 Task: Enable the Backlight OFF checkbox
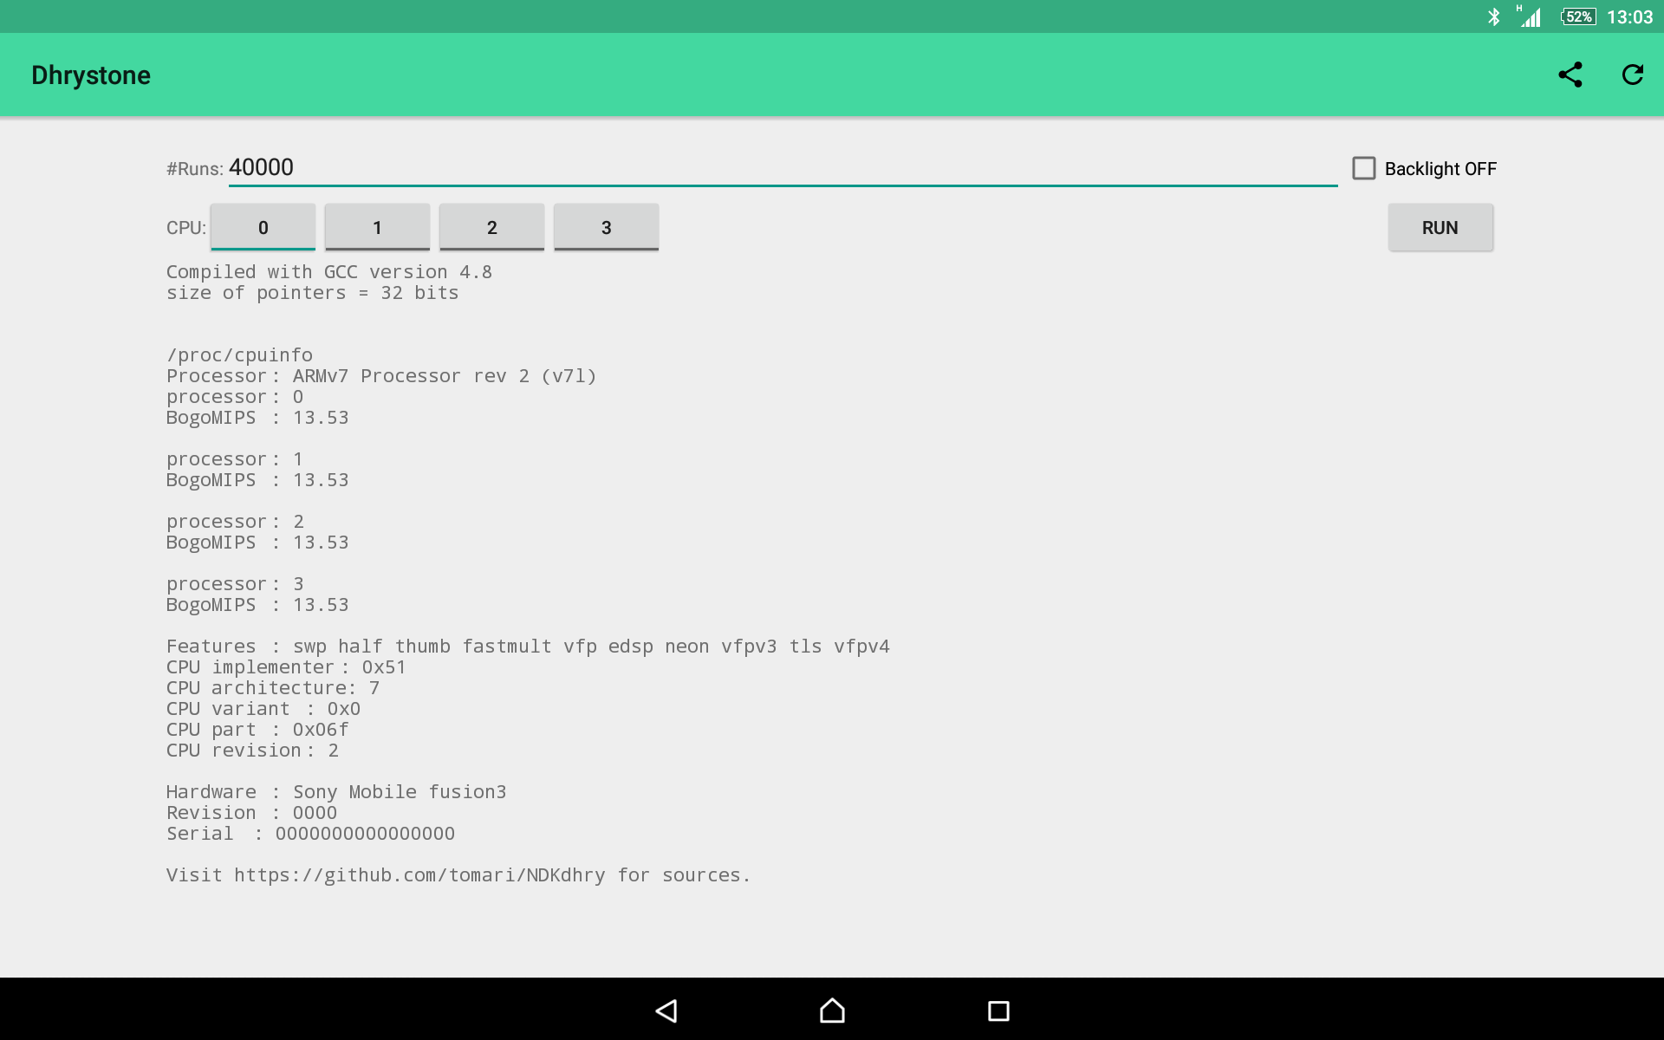[1364, 168]
